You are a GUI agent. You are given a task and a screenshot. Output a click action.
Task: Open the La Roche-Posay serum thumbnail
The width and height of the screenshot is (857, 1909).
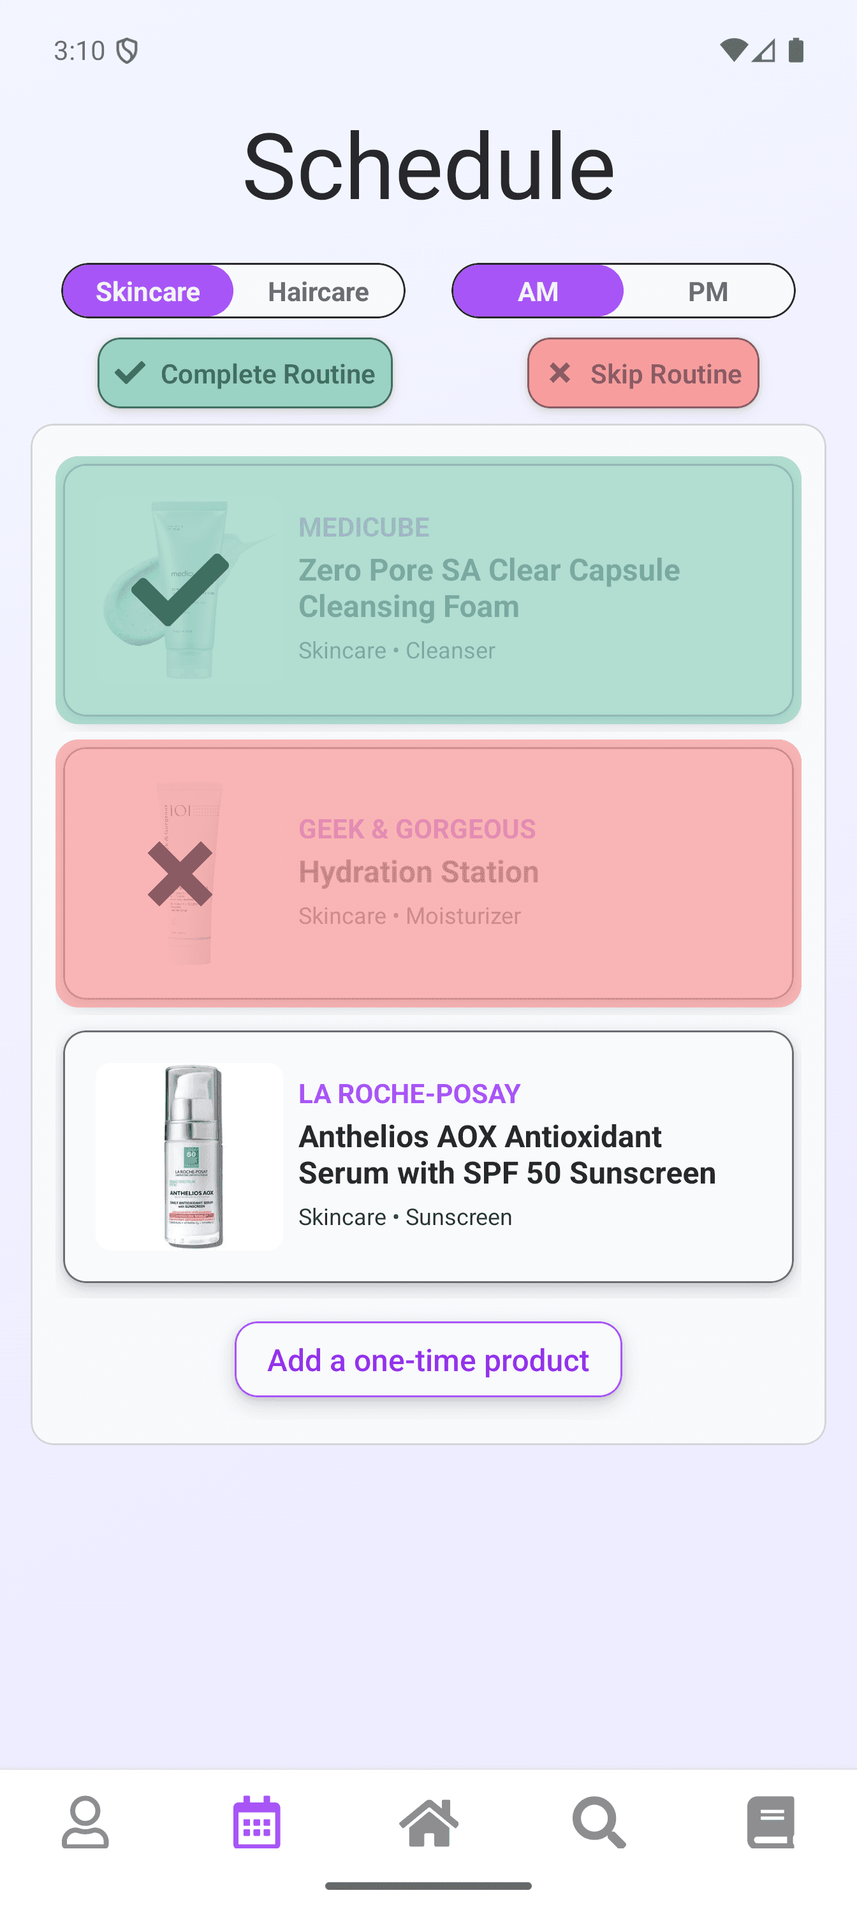click(x=189, y=1156)
